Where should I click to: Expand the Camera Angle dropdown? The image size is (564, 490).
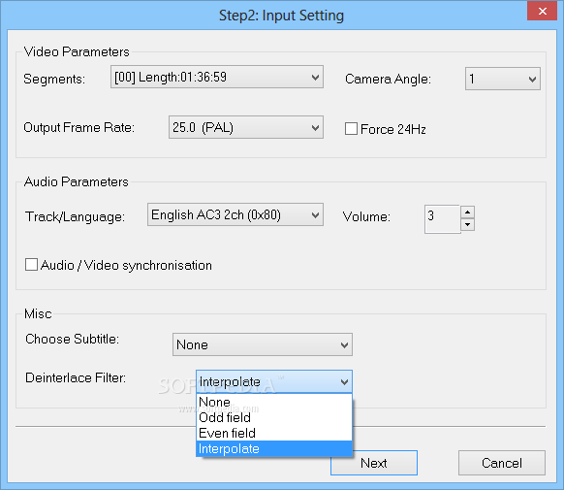503,79
